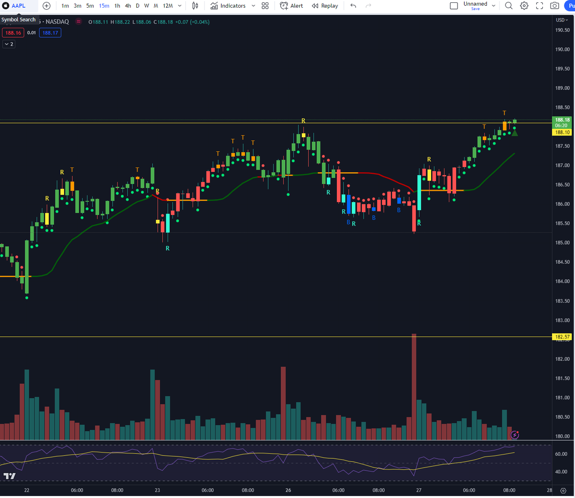Switch to the 5m timeframe
The image size is (575, 498).
pos(90,6)
